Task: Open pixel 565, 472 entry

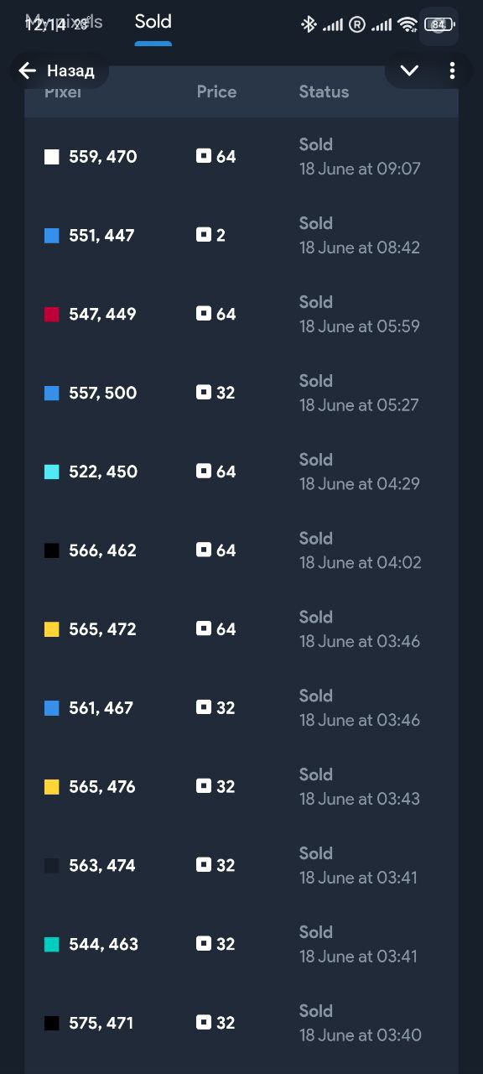Action: [241, 629]
